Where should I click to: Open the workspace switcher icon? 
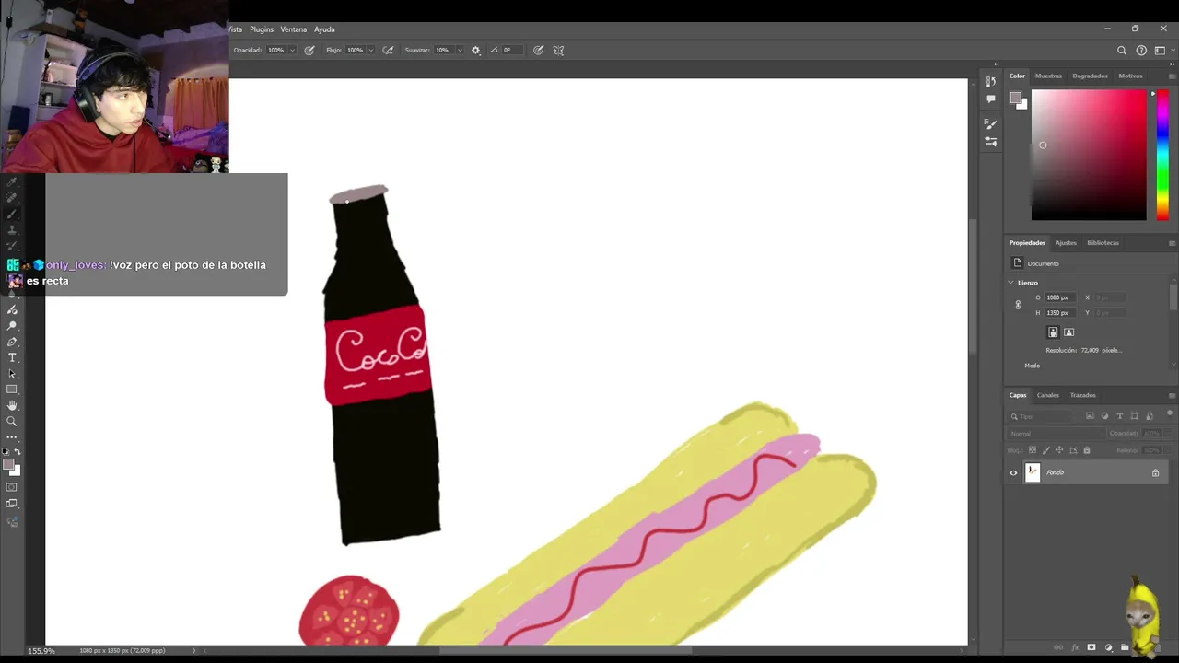click(x=1160, y=51)
